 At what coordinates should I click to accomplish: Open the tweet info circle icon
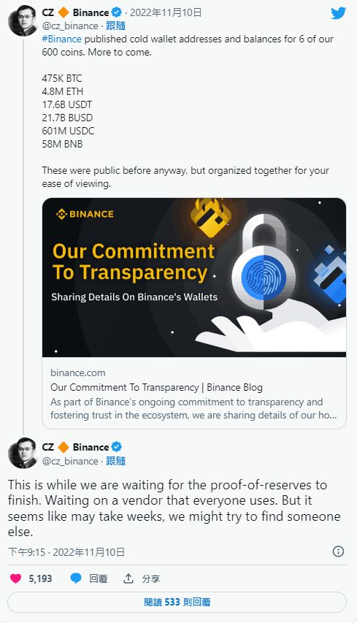tap(338, 551)
